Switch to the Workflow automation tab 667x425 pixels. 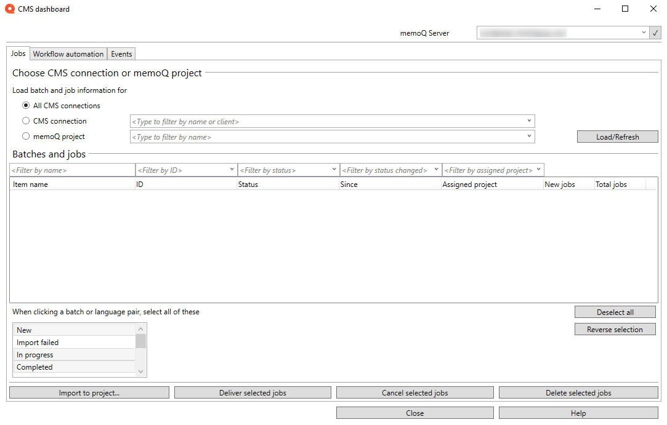point(68,54)
